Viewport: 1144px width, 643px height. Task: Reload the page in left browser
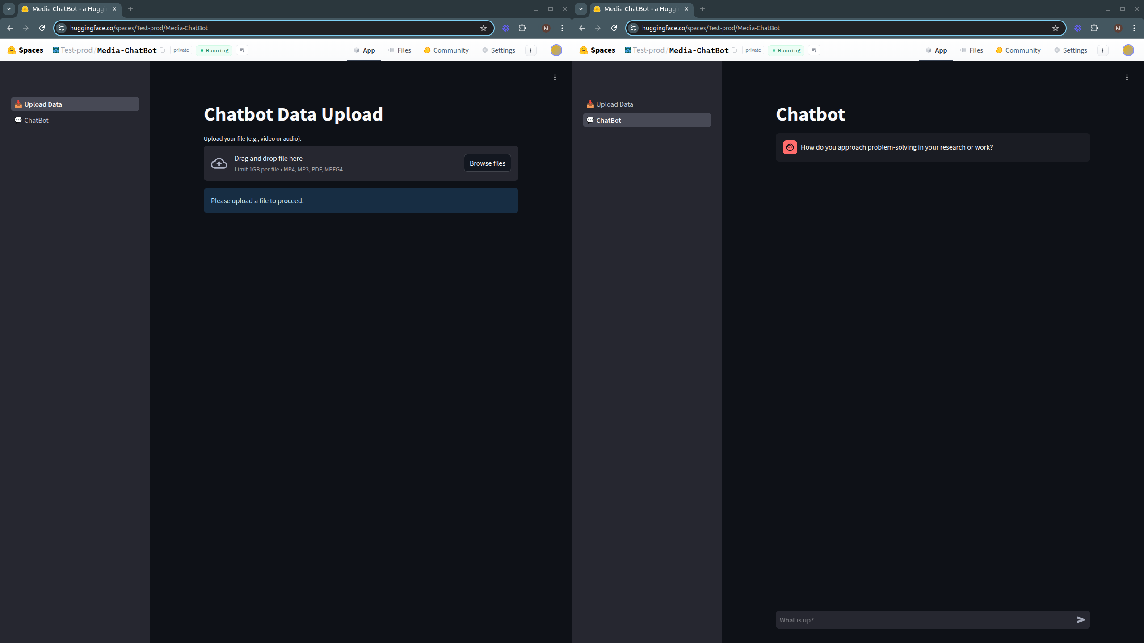coord(42,28)
